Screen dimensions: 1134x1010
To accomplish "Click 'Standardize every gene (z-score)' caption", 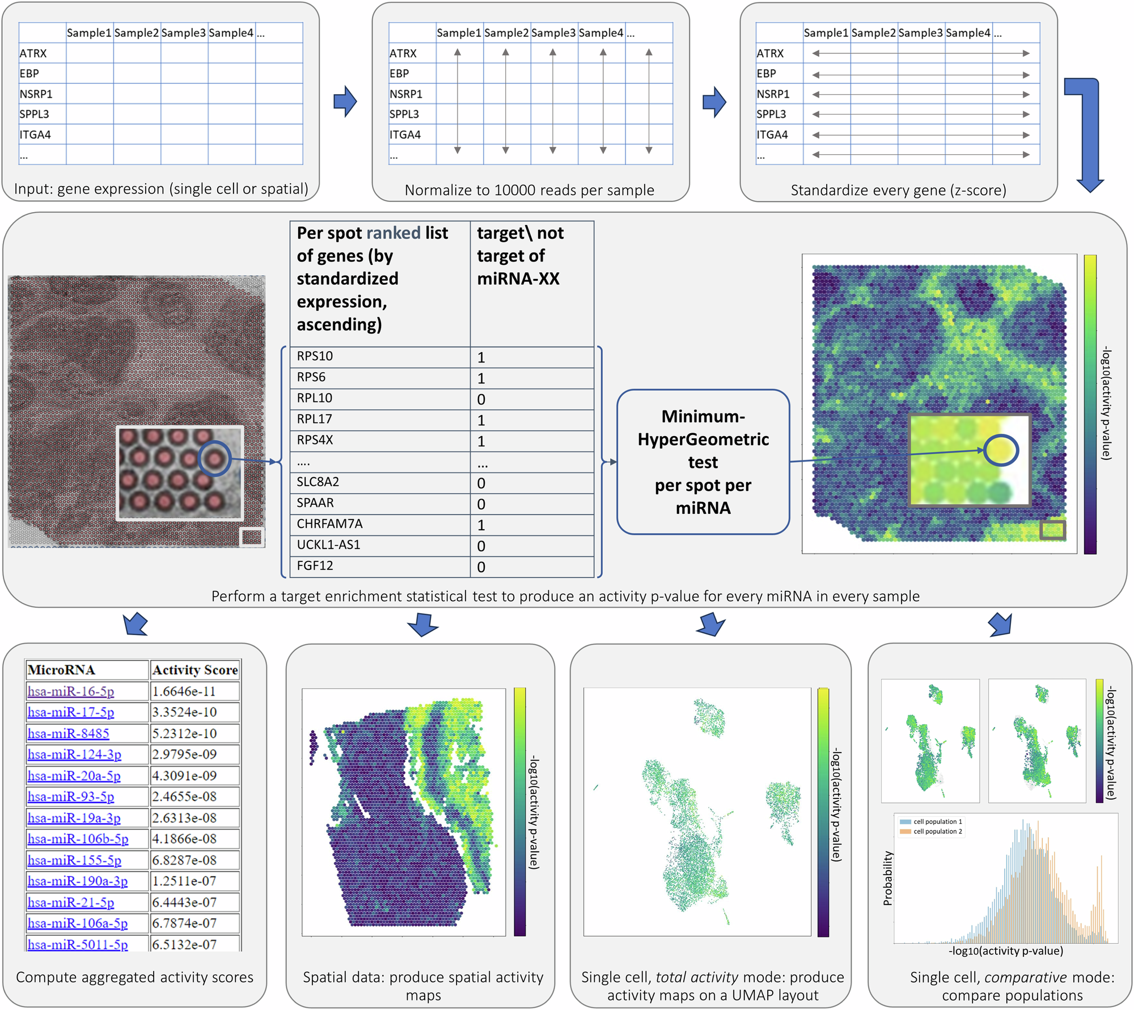I will [899, 190].
